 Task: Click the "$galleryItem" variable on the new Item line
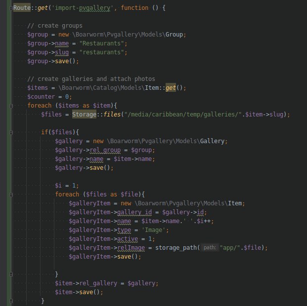coord(89,203)
